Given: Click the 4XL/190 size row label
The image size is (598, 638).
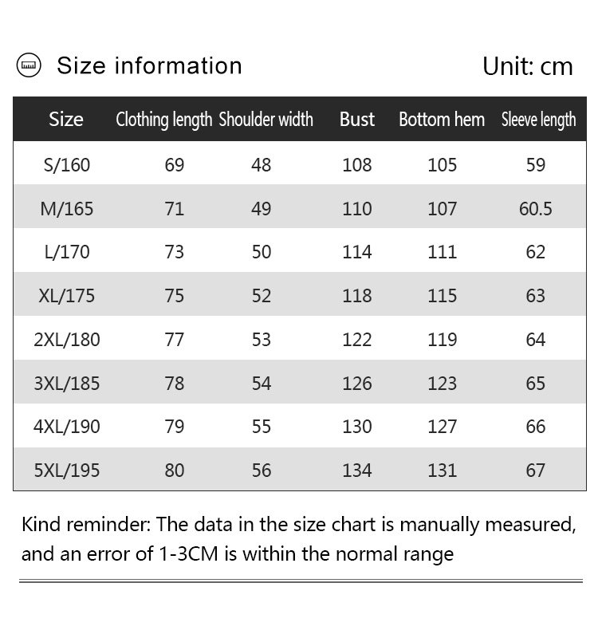Looking at the screenshot, I should 67,427.
